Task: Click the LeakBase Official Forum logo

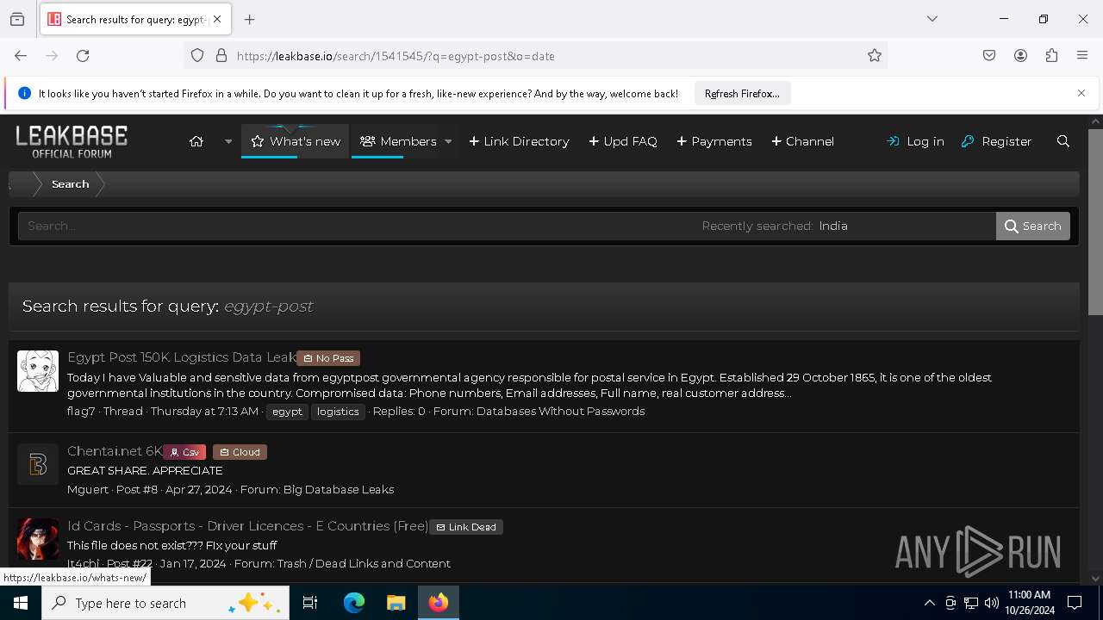Action: click(72, 141)
